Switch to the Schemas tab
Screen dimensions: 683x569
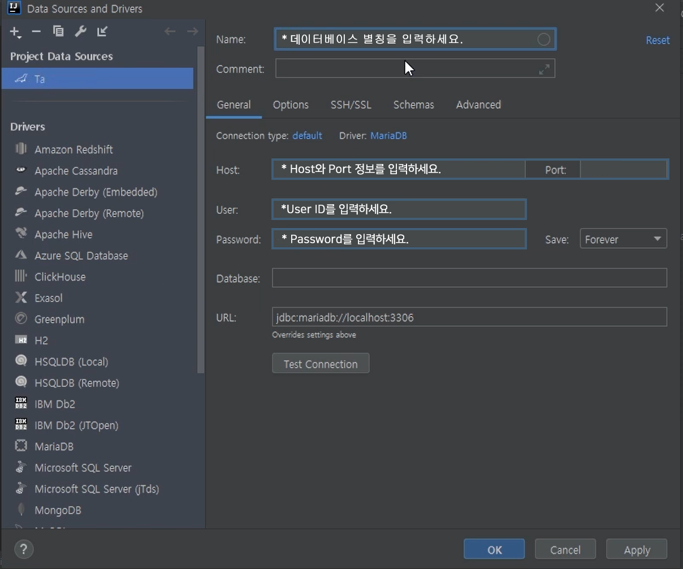413,105
